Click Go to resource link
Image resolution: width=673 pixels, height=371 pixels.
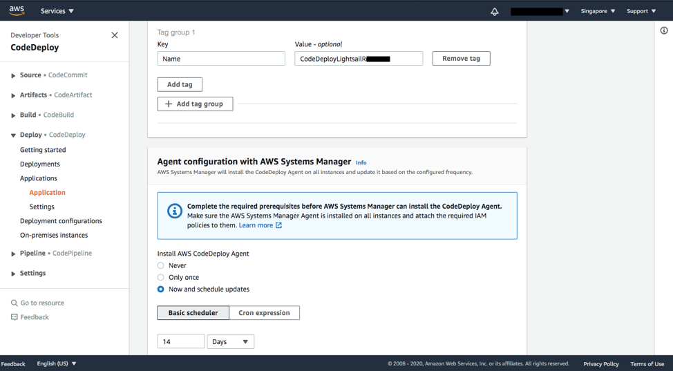(42, 303)
